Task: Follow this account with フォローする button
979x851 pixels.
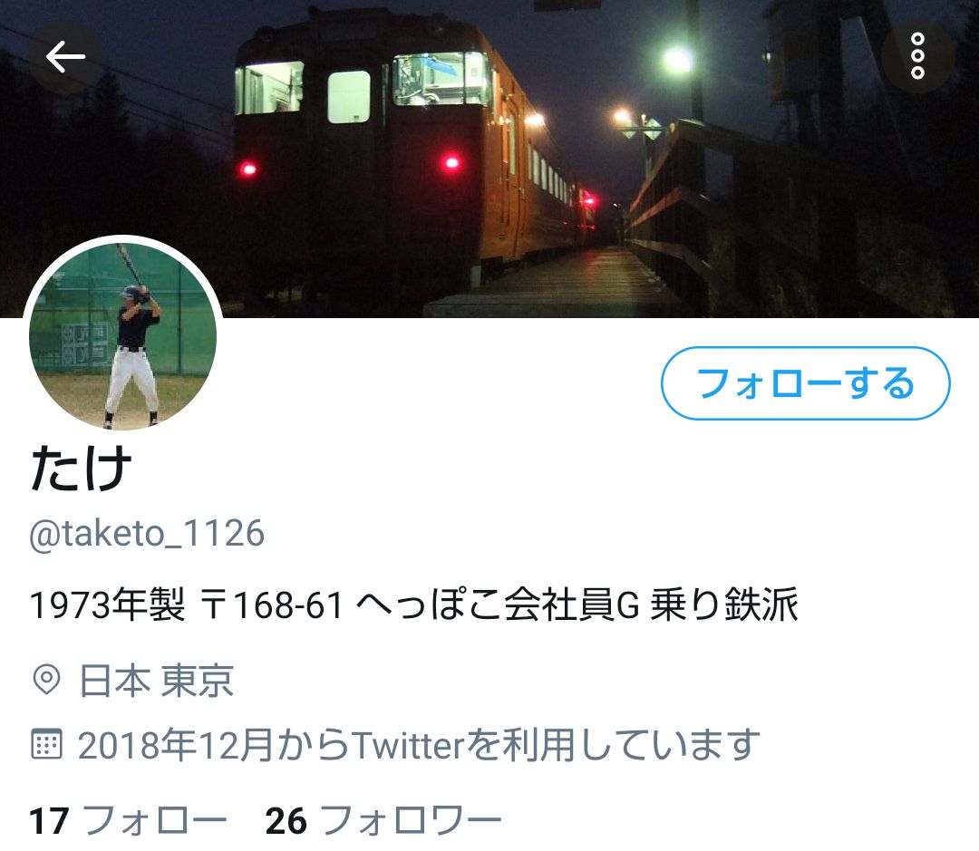Action: [x=806, y=383]
